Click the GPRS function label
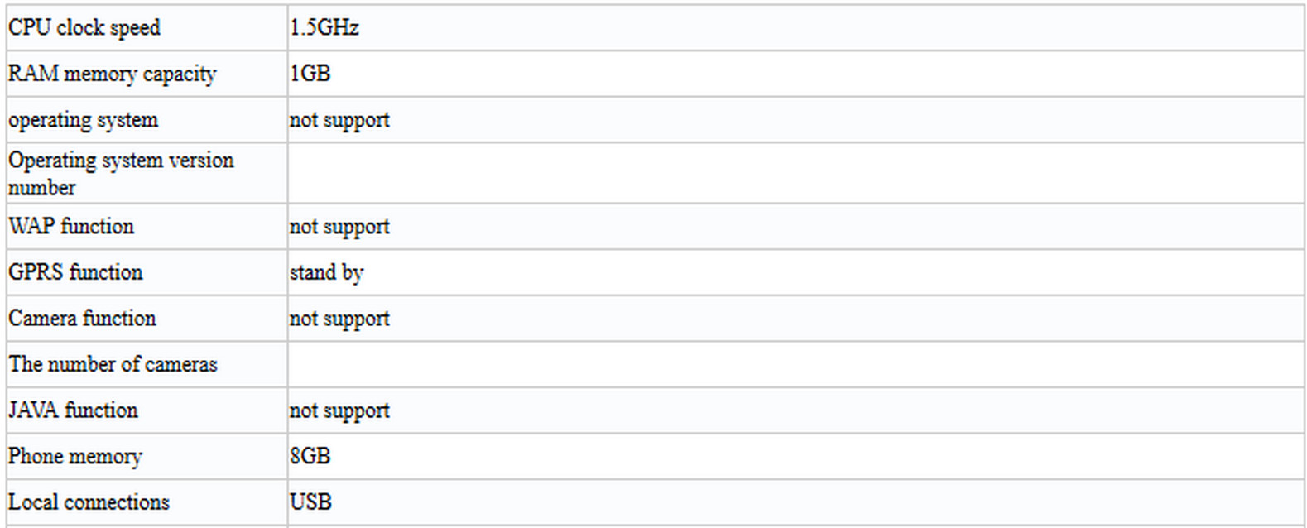Viewport: 1307px width, 528px height. coord(75,272)
